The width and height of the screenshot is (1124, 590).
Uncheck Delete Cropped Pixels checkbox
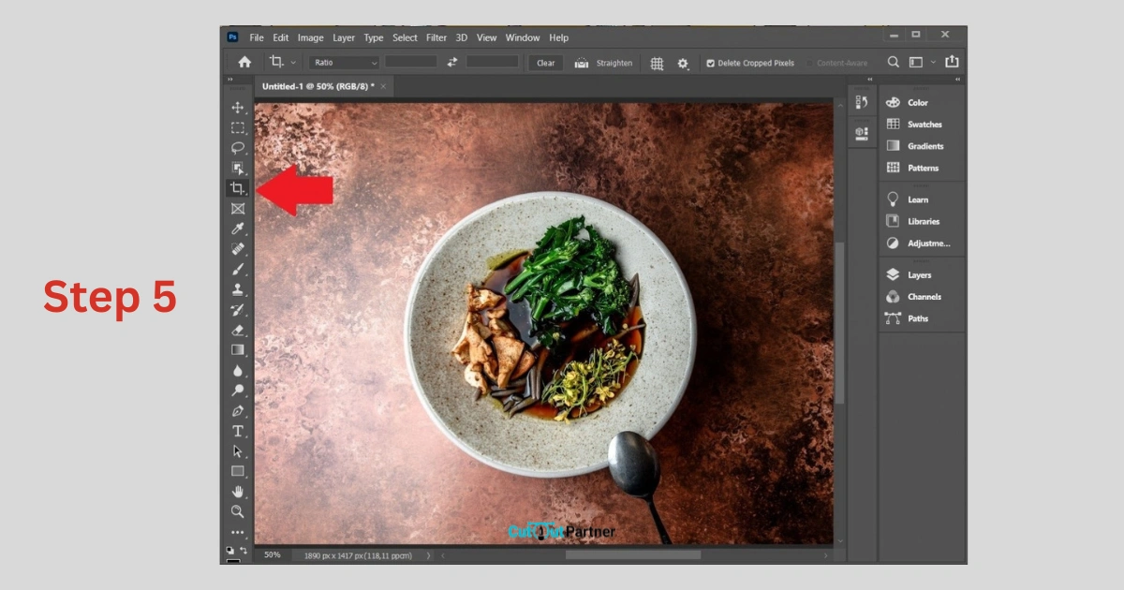(x=710, y=63)
